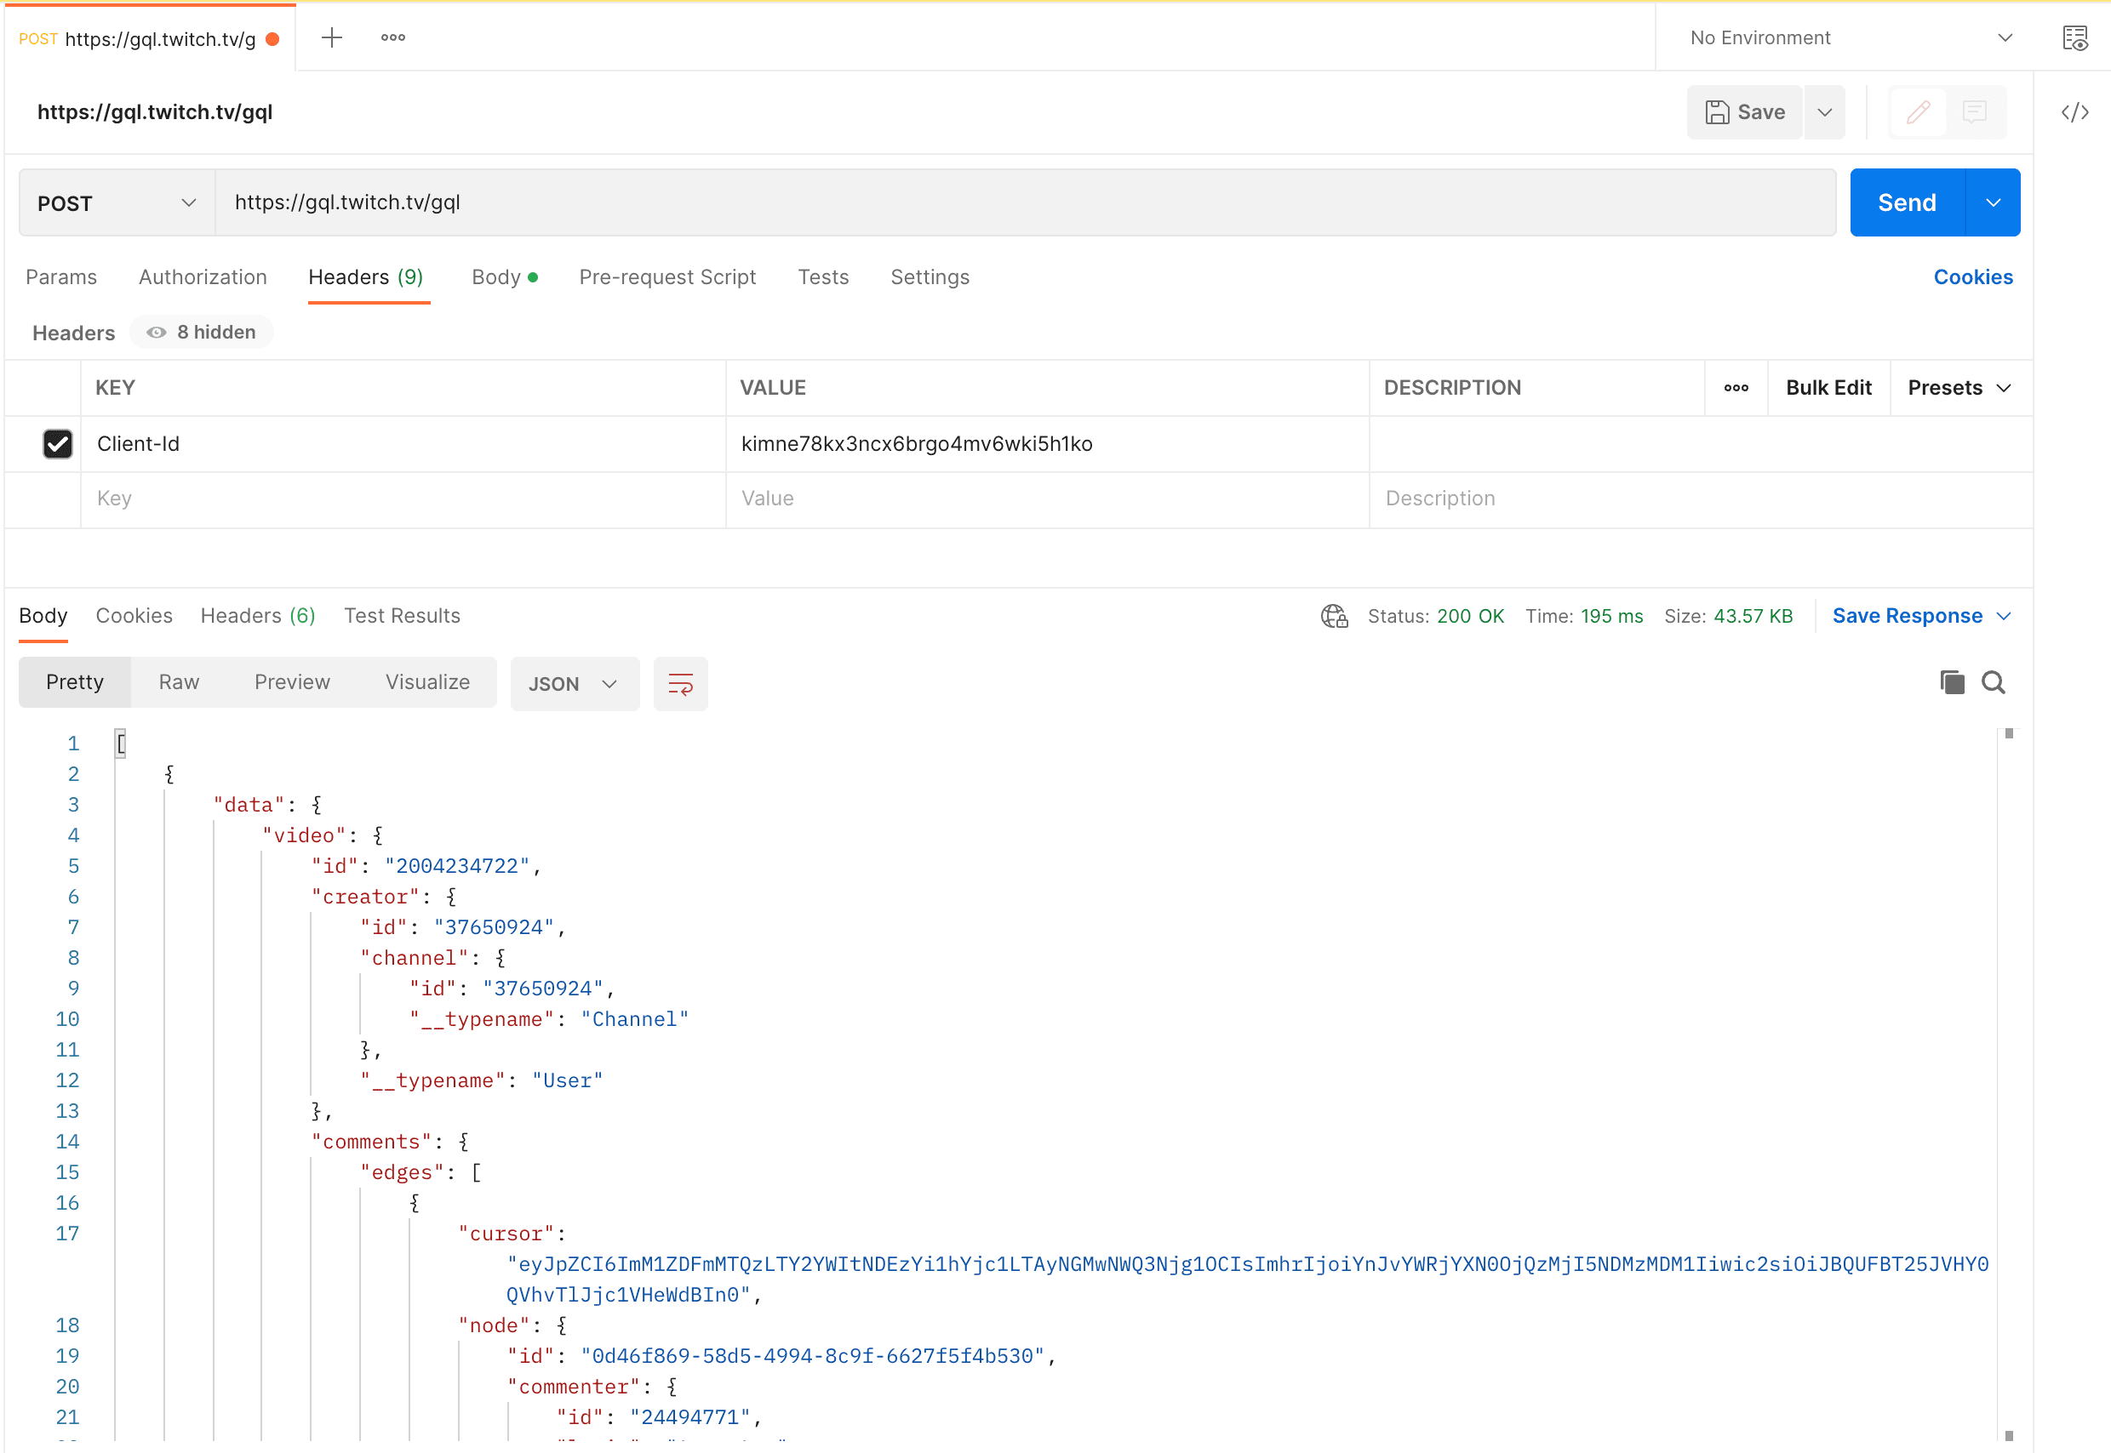Open the code snippet panel
This screenshot has width=2111, height=1453.
2074,111
